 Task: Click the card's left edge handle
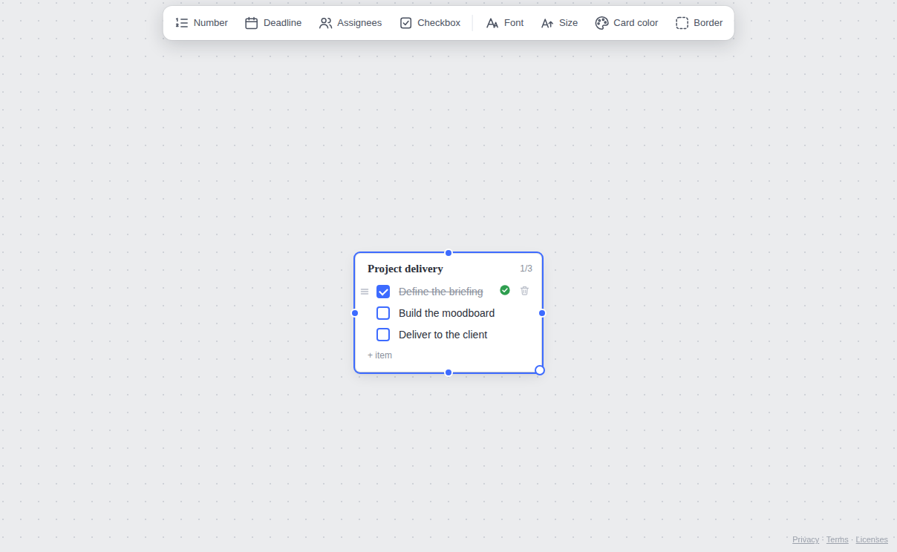pos(355,313)
